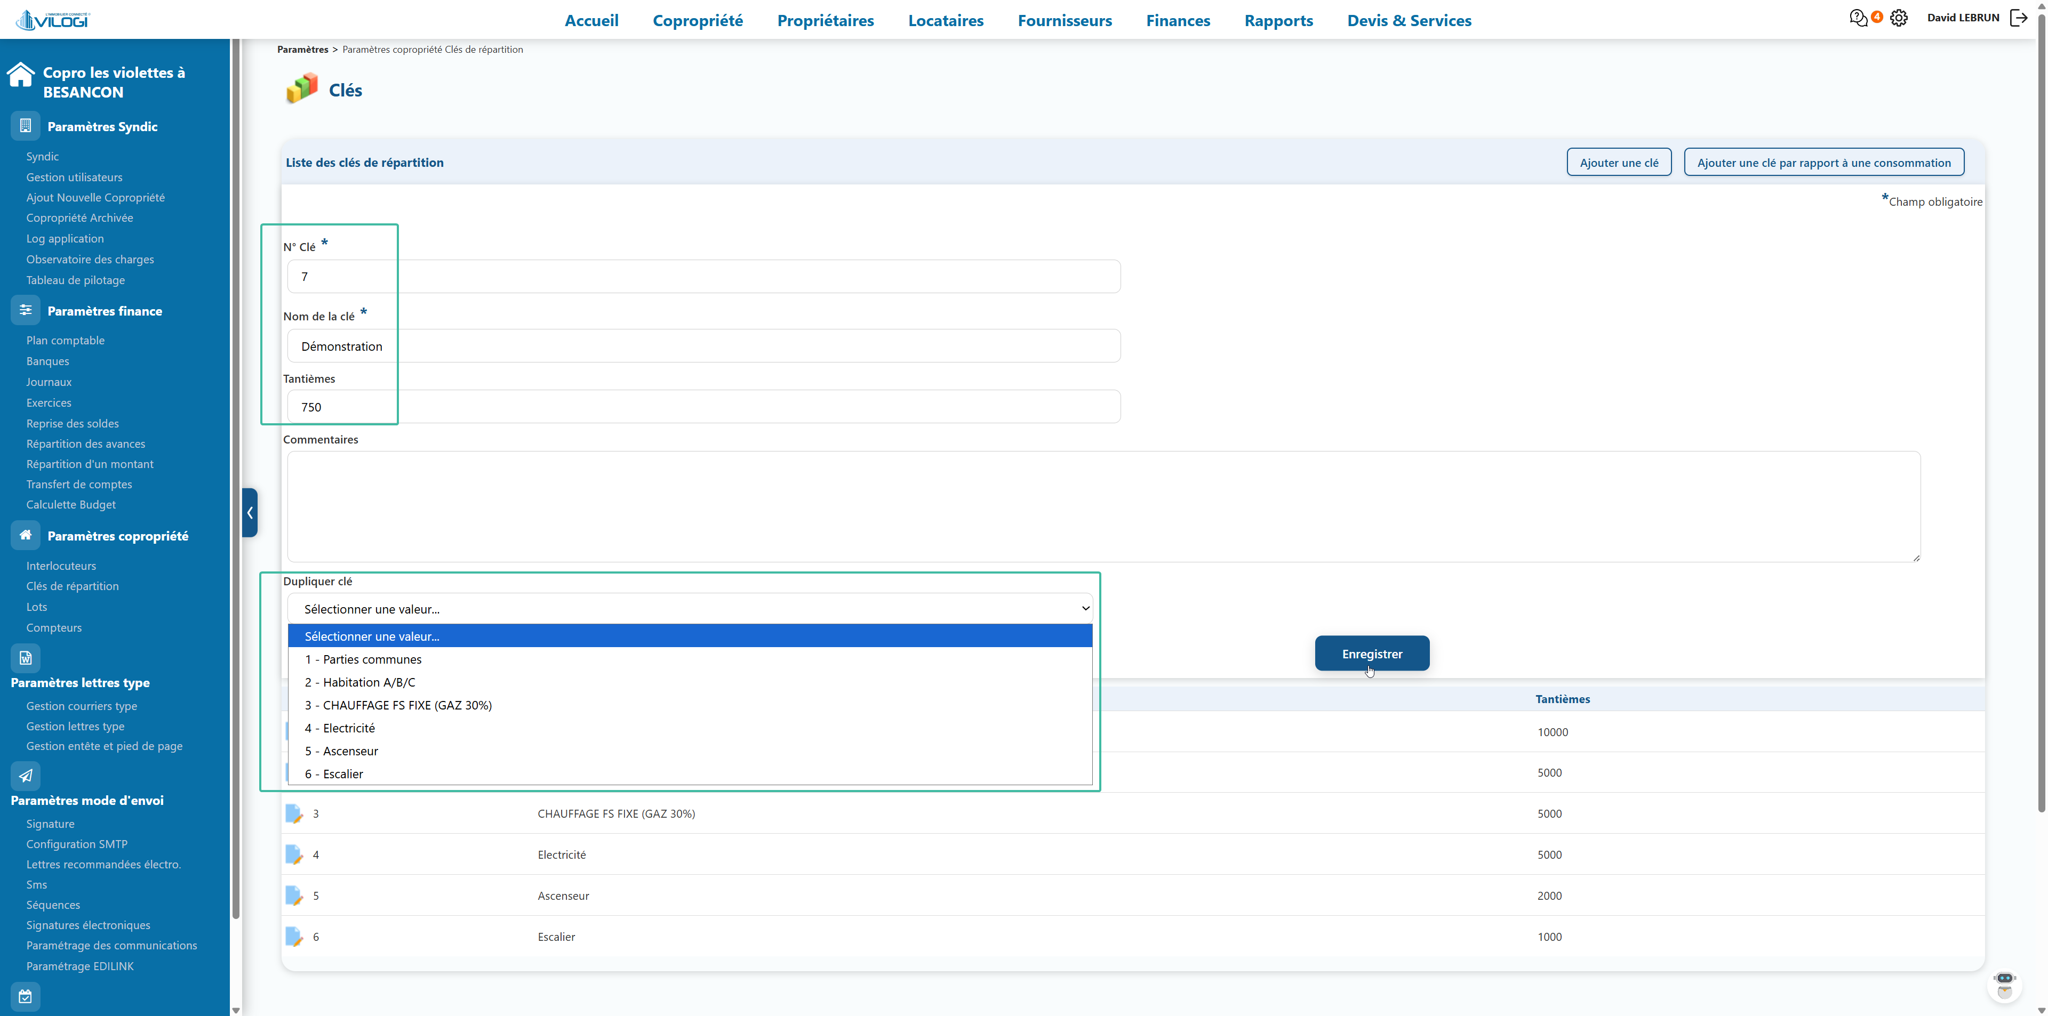Viewport: 2048px width, 1016px height.
Task: Open Clés de répartition in sidebar
Action: click(73, 585)
